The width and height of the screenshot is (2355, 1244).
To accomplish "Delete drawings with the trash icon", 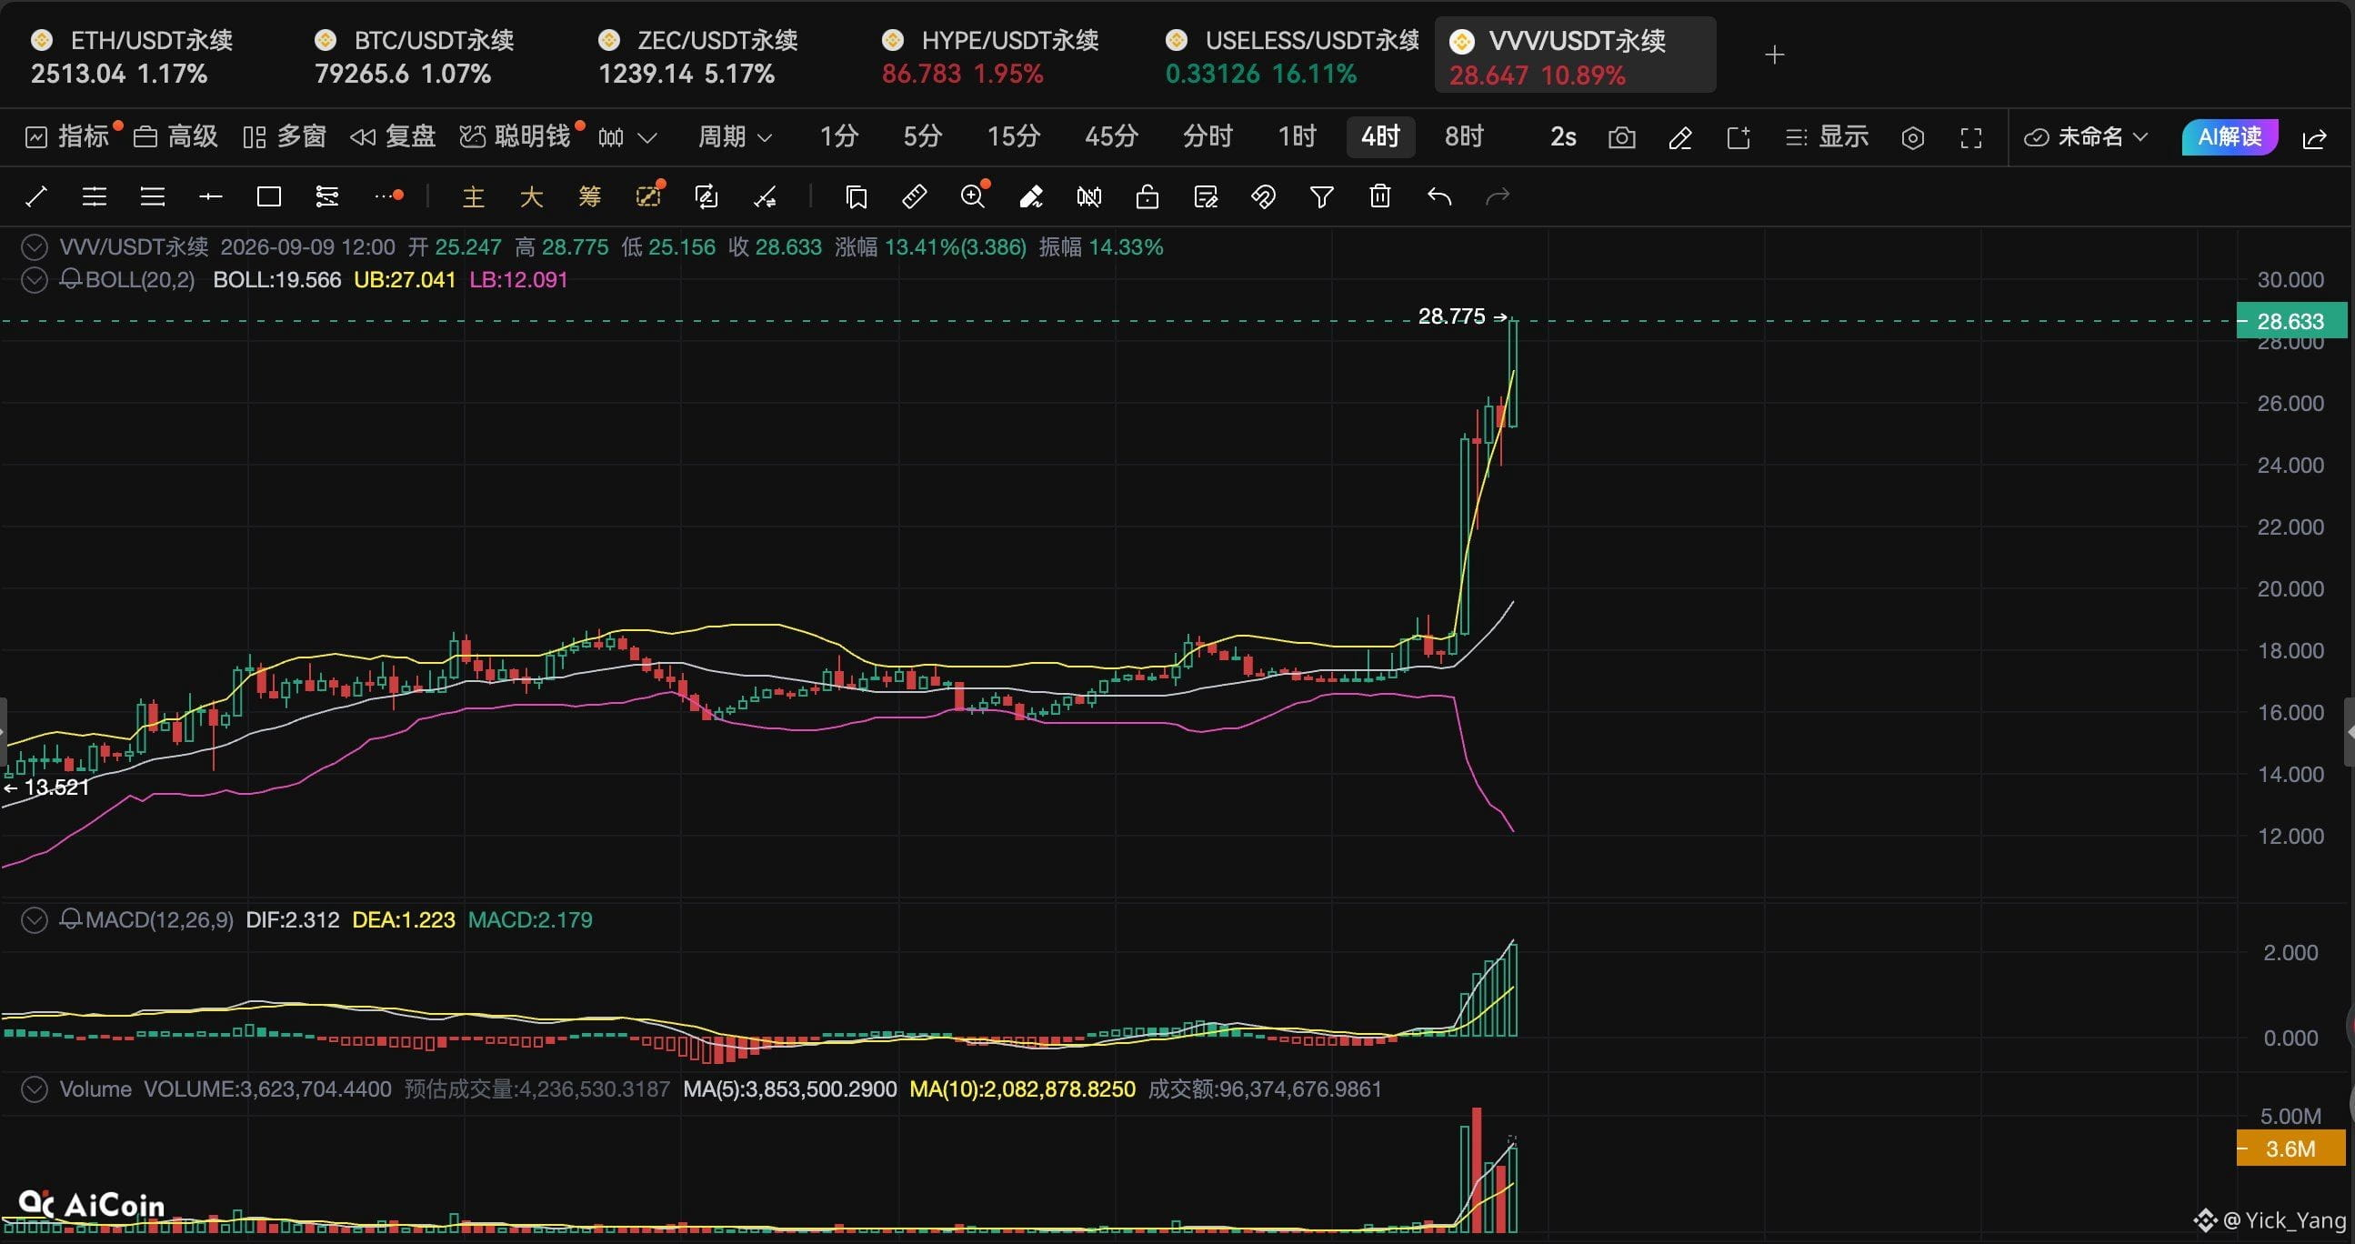I will click(1380, 196).
